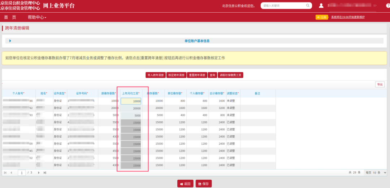Click the 个人账号 column header

[x=19, y=93]
